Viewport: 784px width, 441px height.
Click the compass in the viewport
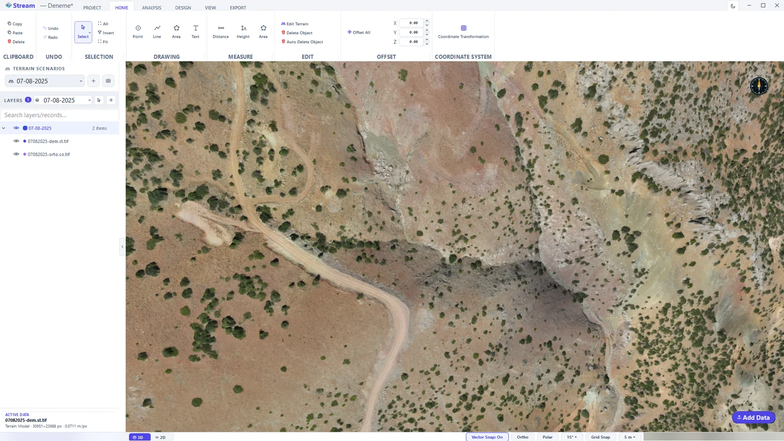click(759, 86)
